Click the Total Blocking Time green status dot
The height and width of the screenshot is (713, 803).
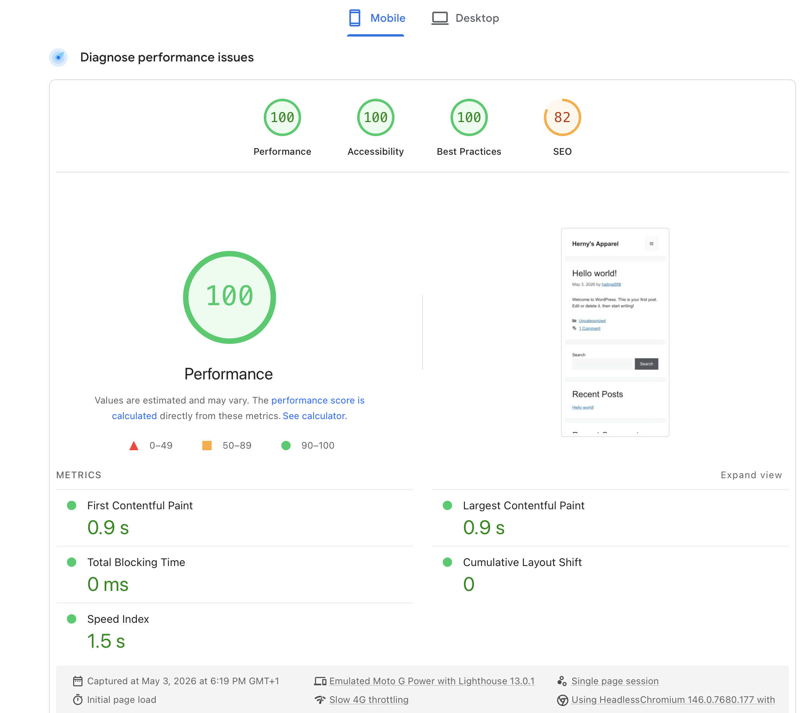pos(72,562)
